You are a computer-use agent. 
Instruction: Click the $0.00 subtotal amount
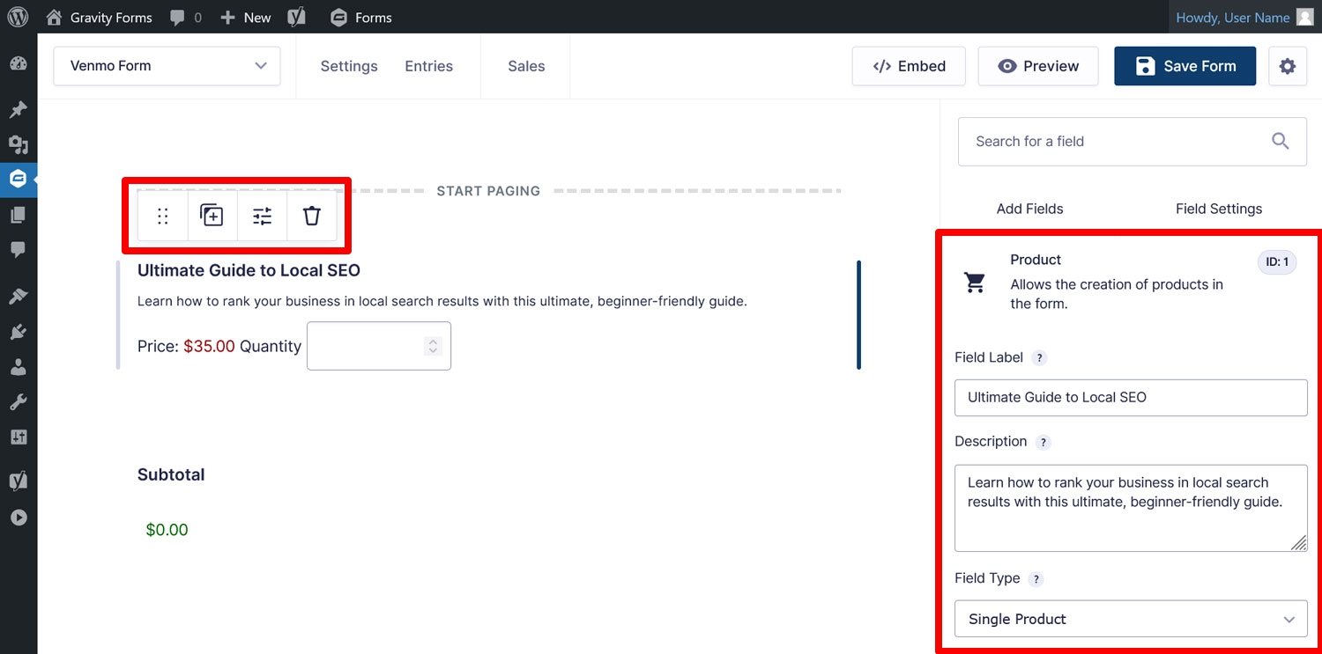coord(167,530)
